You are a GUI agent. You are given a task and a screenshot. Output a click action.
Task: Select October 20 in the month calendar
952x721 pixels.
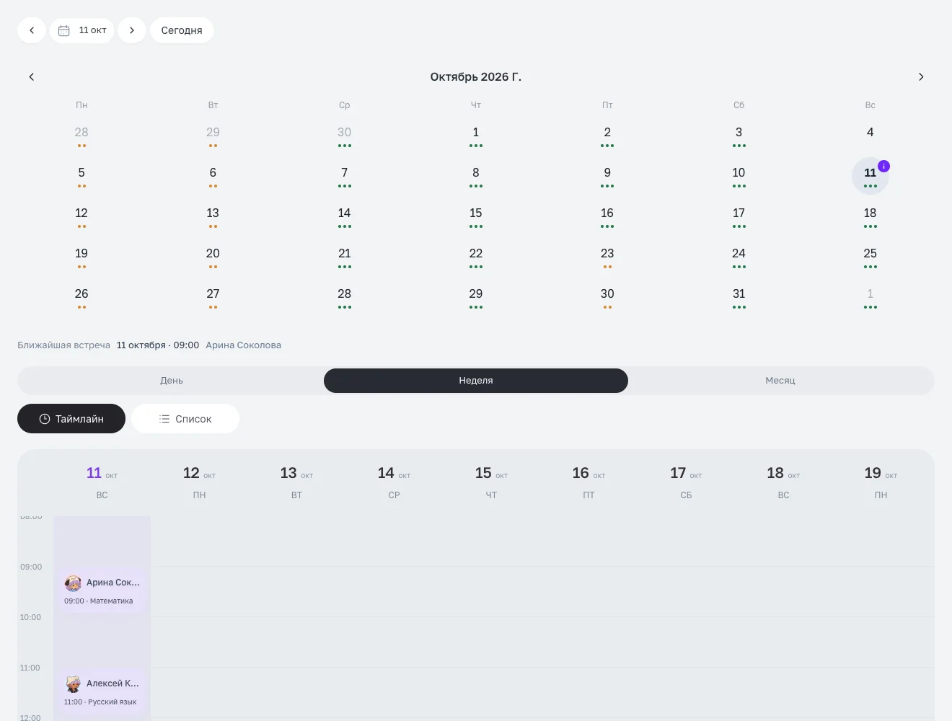tap(213, 257)
